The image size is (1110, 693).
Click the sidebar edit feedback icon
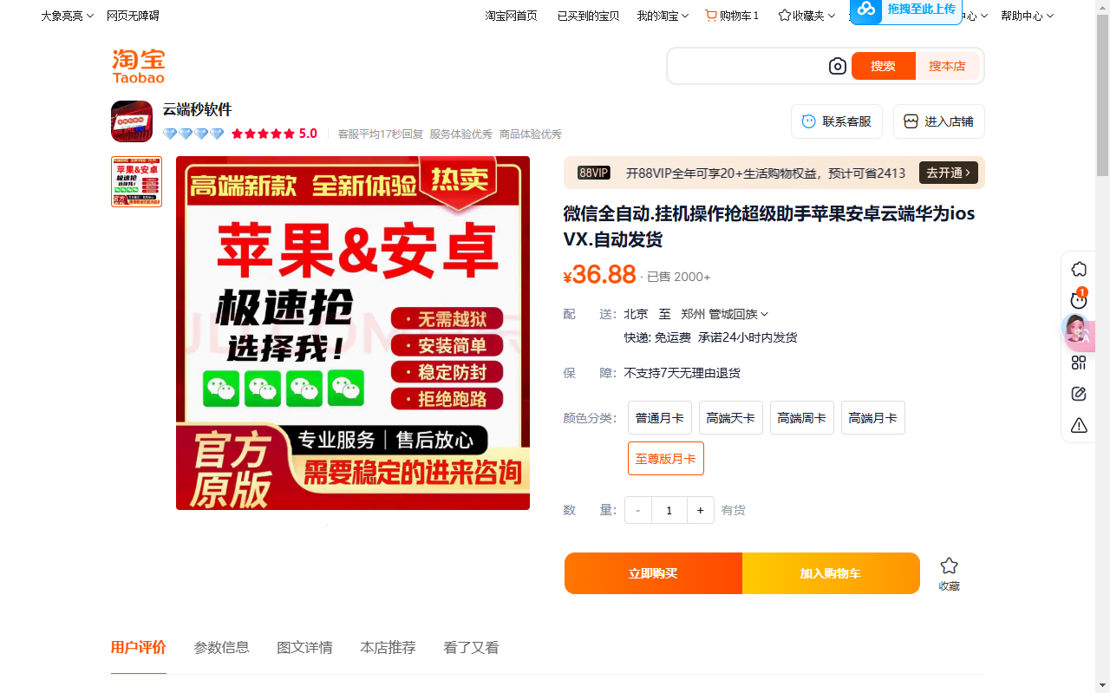[1079, 394]
